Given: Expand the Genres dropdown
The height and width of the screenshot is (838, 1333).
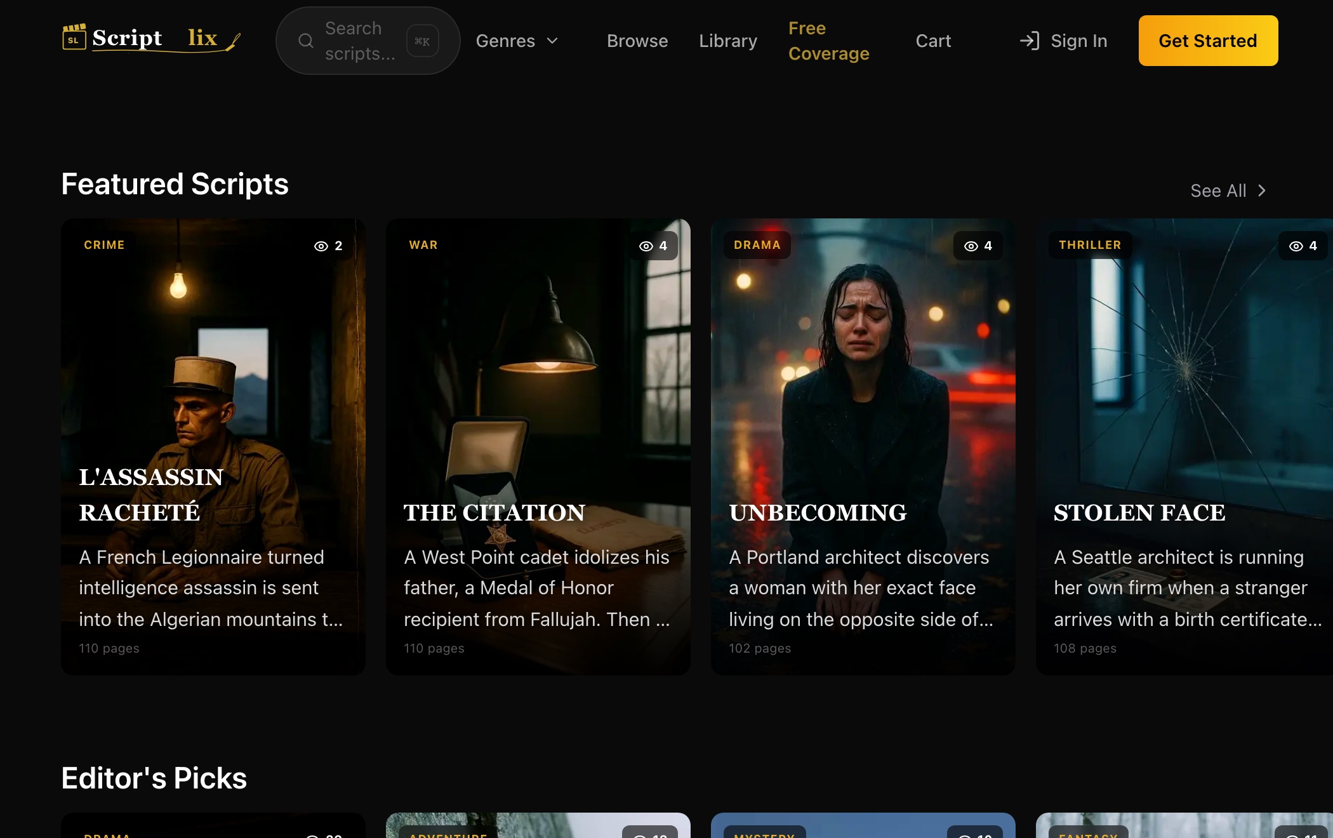Looking at the screenshot, I should point(517,41).
